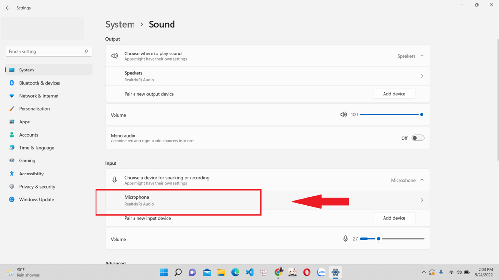Screen dimensions: 499x280
Task: Open Zalo from the taskbar
Action: coord(321,272)
